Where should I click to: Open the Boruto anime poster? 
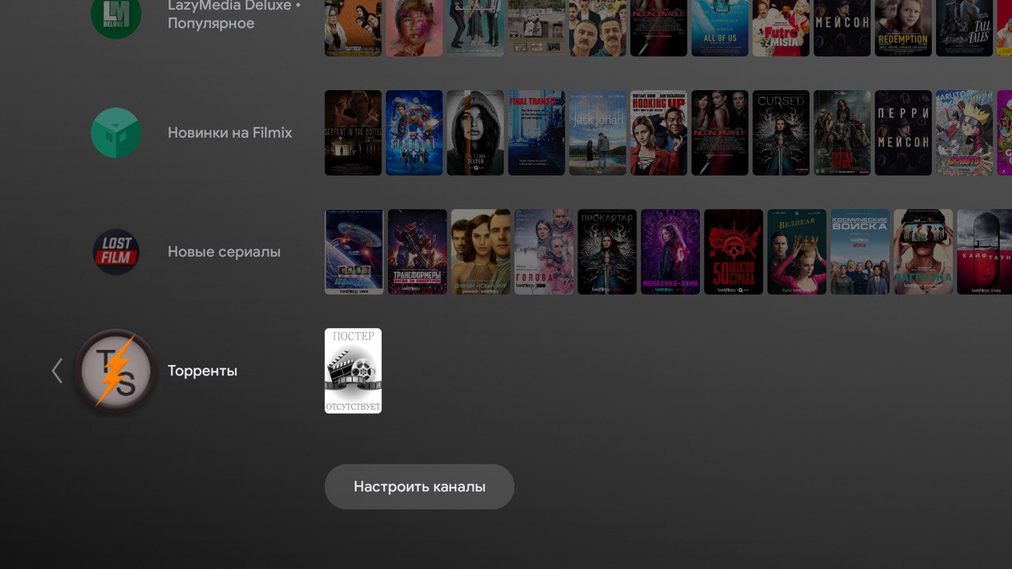pos(965,133)
